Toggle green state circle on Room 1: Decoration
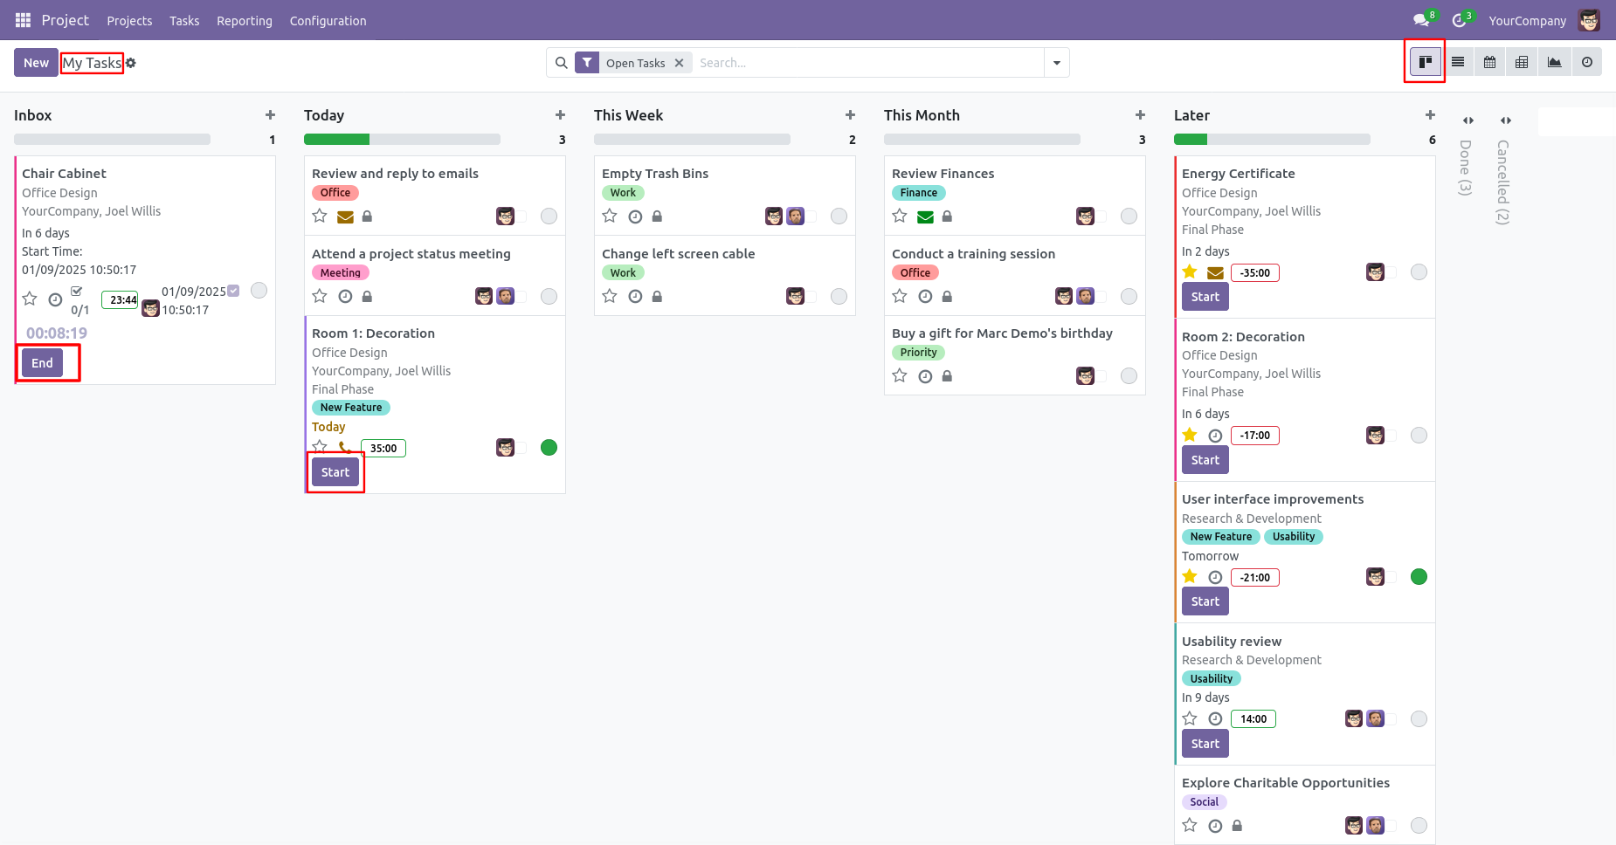The height and width of the screenshot is (845, 1616). [x=549, y=448]
